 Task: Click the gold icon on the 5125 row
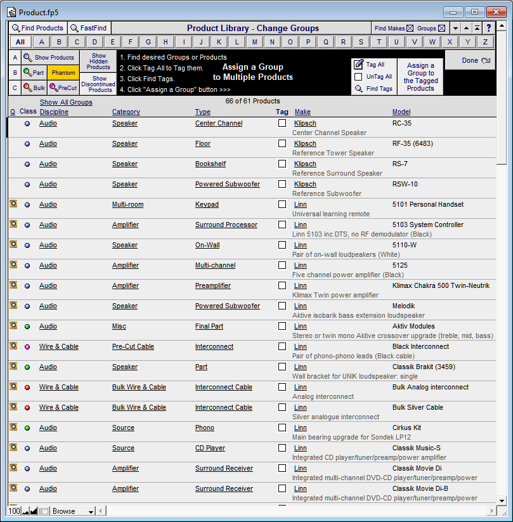[x=13, y=264]
